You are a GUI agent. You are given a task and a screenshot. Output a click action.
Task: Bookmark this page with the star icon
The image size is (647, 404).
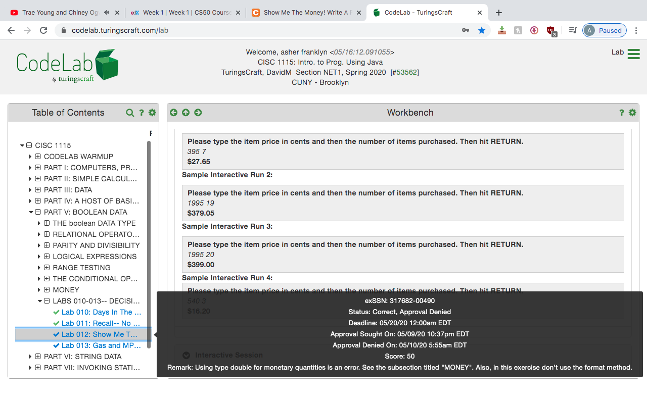coord(482,30)
